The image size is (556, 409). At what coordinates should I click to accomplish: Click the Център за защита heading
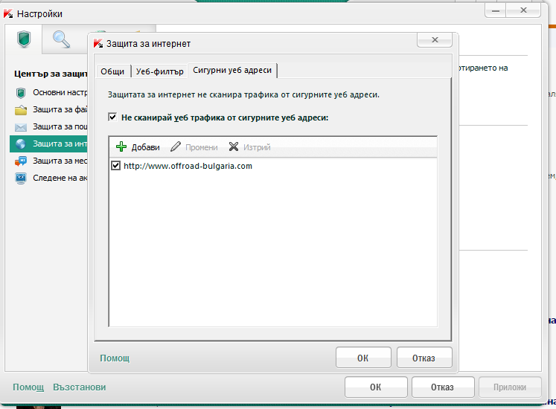coord(51,74)
